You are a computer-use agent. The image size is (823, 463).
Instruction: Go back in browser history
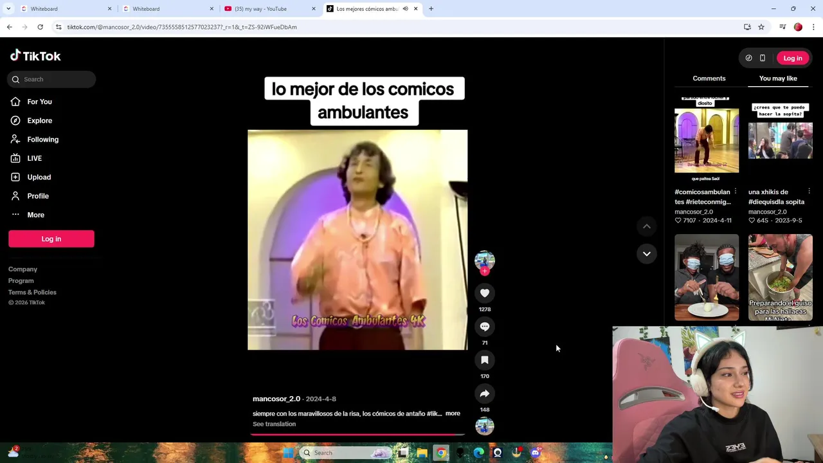pyautogui.click(x=10, y=27)
